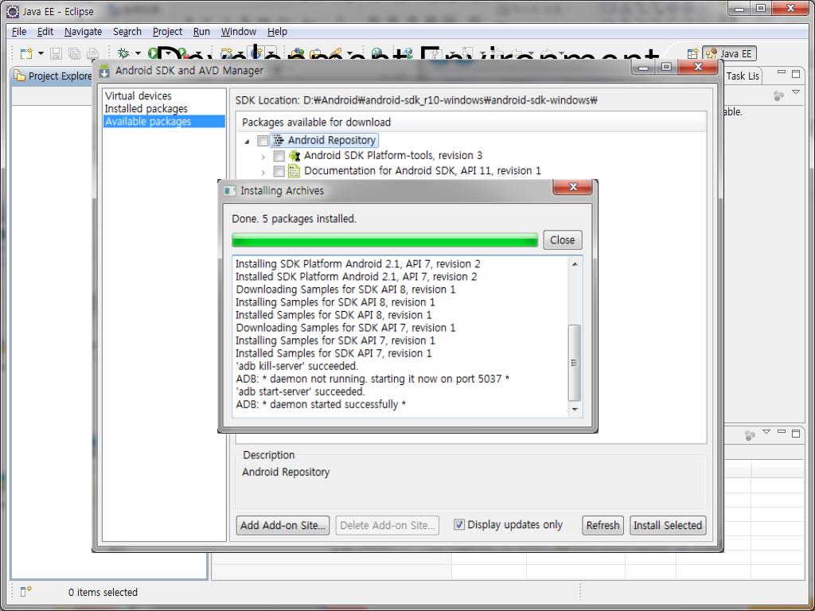This screenshot has width=815, height=611.
Task: Click the Android SDK and AVD Manager title icon
Action: coord(104,70)
